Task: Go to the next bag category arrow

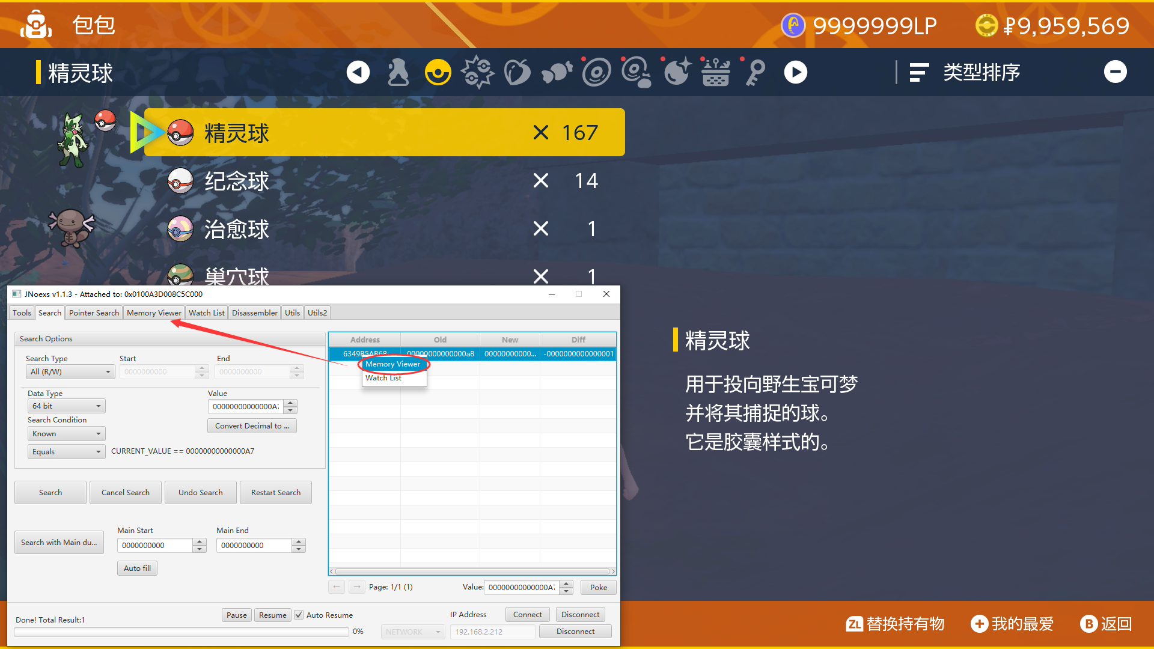Action: point(796,73)
